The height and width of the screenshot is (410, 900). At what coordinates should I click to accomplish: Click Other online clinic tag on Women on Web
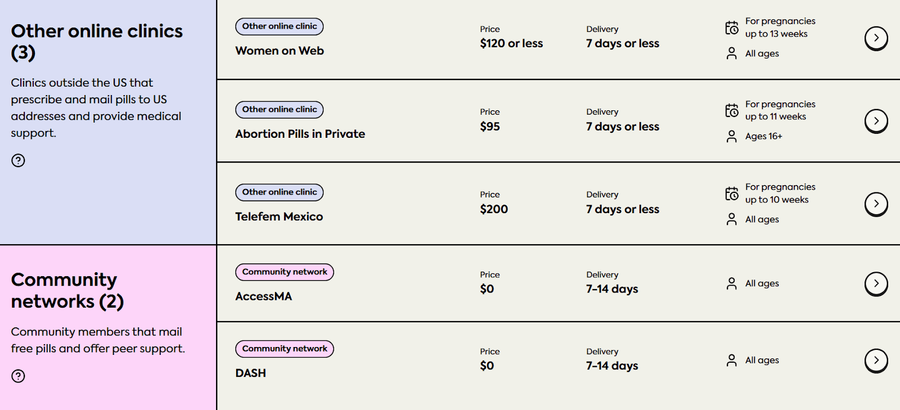(x=280, y=26)
